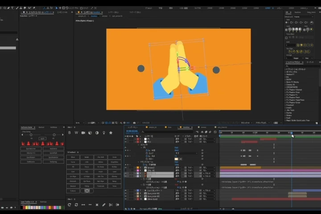Click the exit arrow icon in KBar 2
This screenshot has height=214, width=321.
click(118, 205)
